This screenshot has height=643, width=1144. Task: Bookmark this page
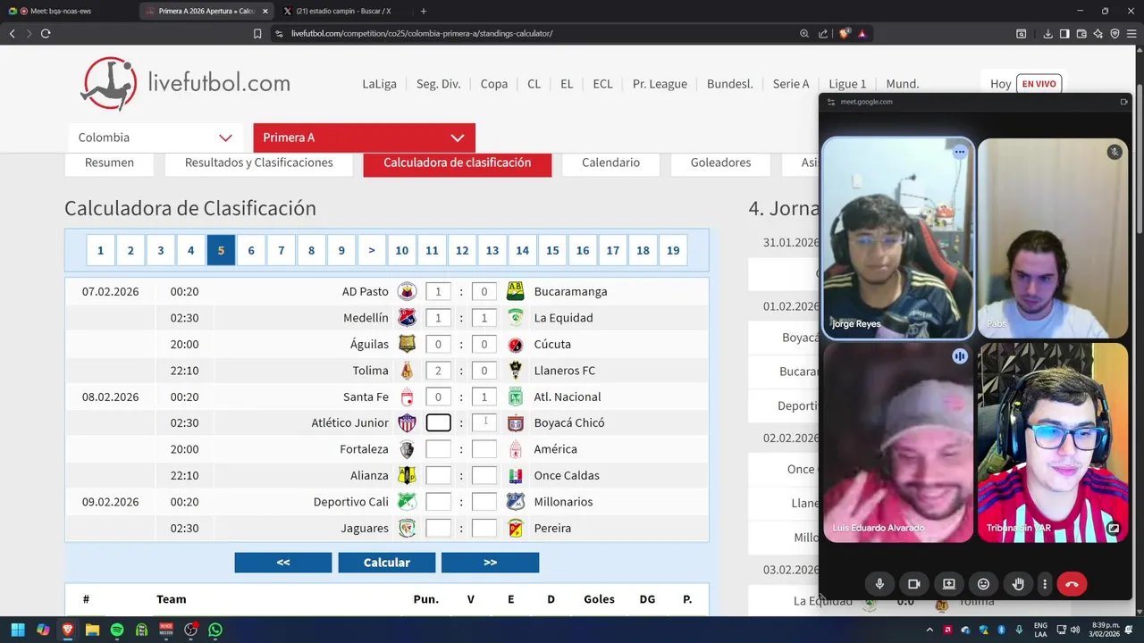pos(257,33)
